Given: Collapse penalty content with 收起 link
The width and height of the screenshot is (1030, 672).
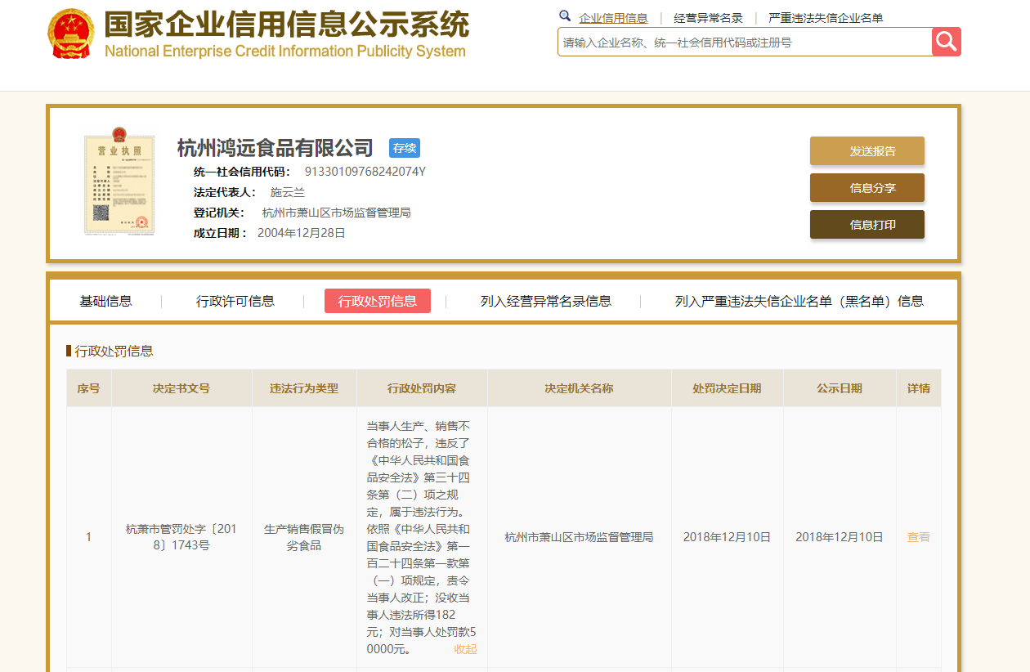Looking at the screenshot, I should click(x=465, y=649).
